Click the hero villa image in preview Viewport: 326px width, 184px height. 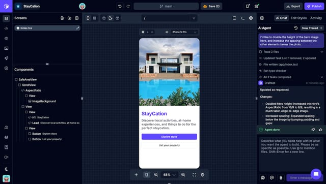169,72
